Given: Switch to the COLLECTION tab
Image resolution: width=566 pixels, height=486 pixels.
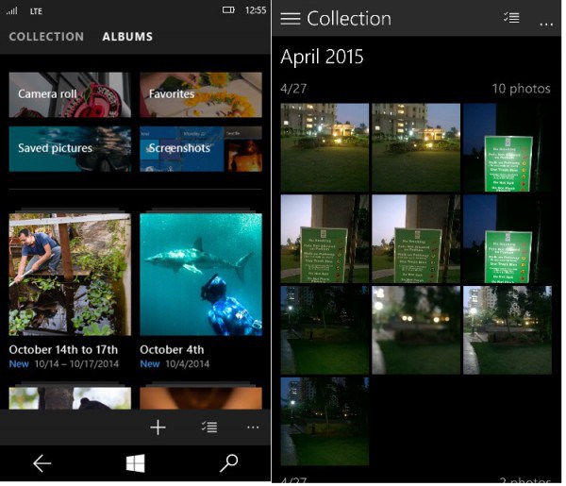Looking at the screenshot, I should click(46, 37).
